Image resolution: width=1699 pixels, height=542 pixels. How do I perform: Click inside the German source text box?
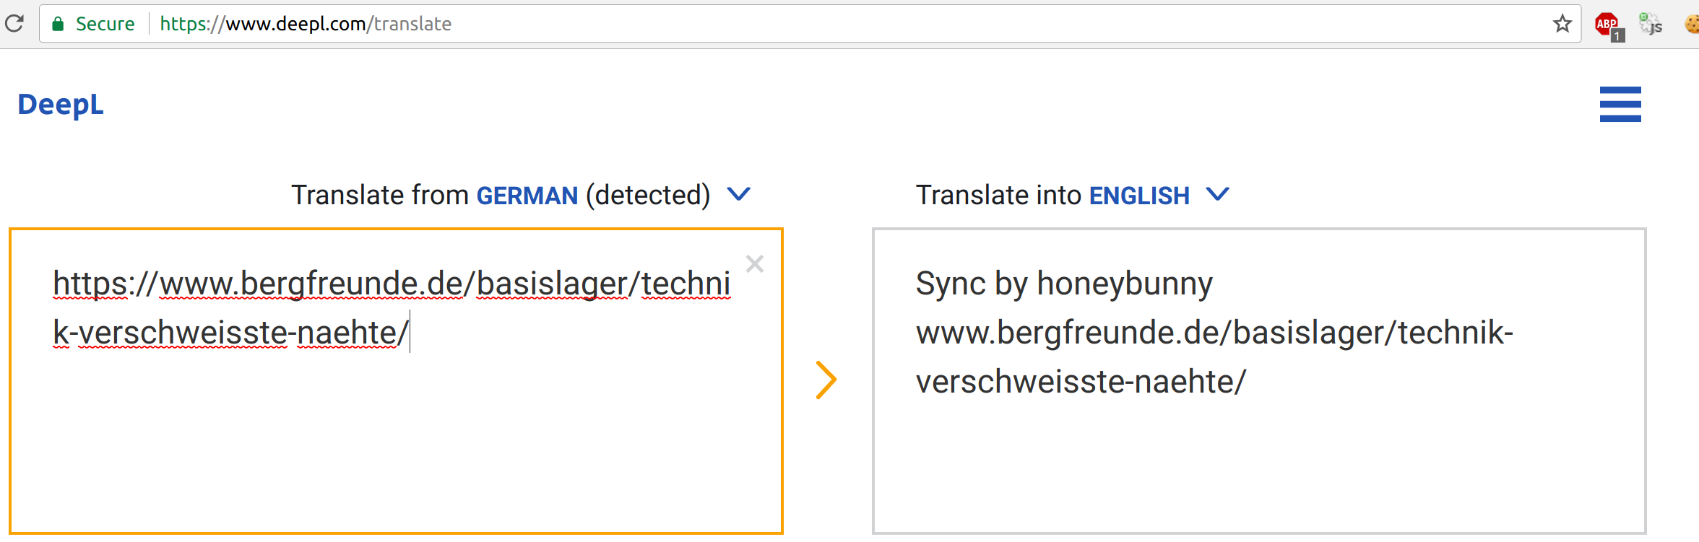pyautogui.click(x=396, y=381)
